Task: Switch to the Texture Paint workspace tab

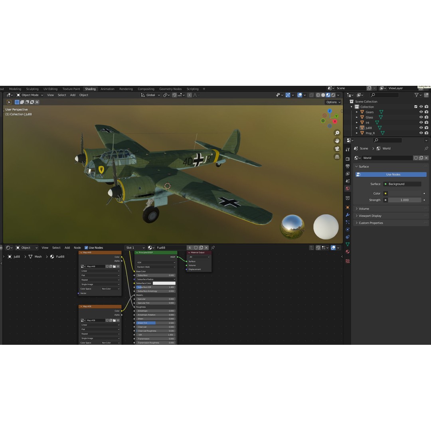Action: pyautogui.click(x=71, y=89)
